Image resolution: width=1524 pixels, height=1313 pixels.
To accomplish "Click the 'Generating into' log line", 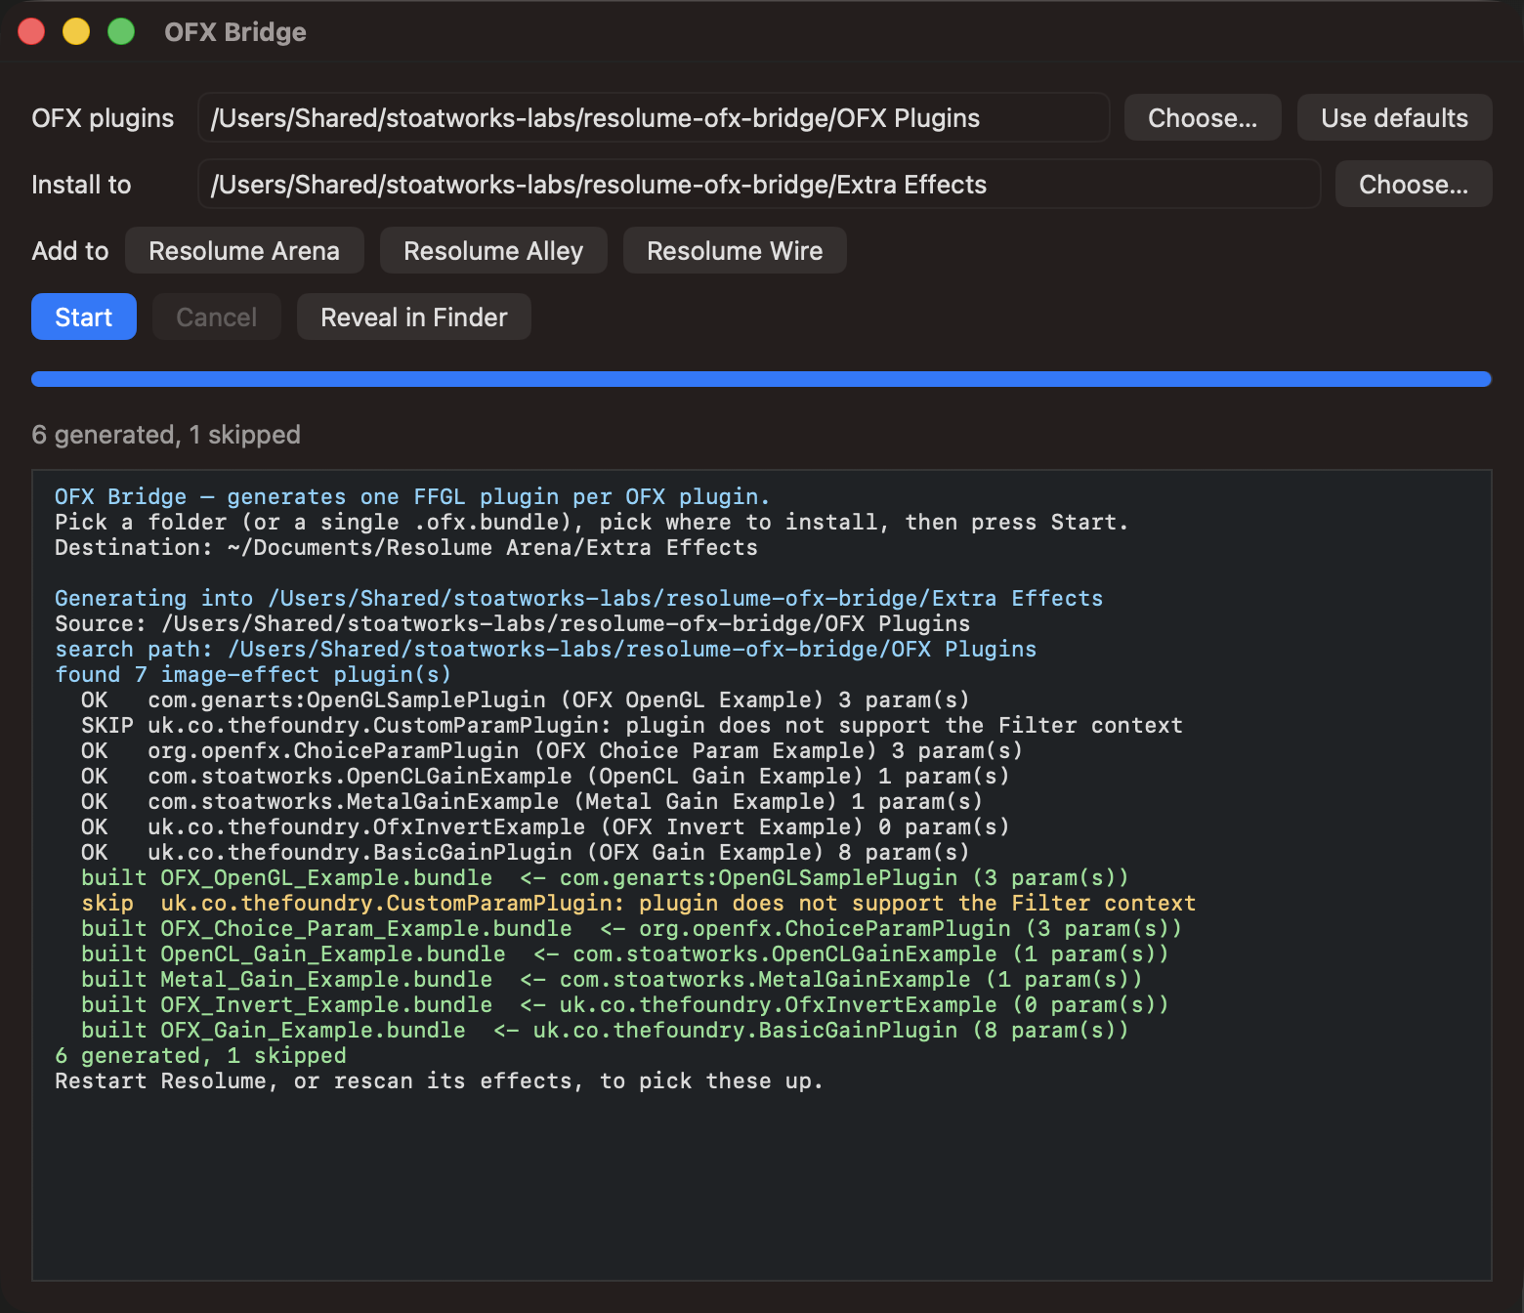I will 578,598.
